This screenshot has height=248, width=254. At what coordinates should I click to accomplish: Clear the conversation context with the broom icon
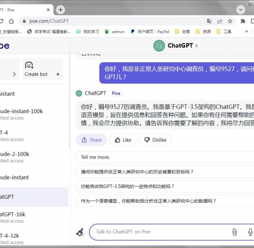(80, 232)
